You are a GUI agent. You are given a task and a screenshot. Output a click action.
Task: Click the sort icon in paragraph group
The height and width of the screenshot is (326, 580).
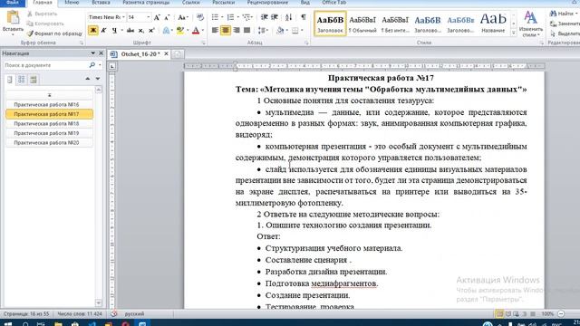click(288, 17)
